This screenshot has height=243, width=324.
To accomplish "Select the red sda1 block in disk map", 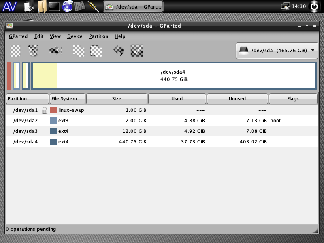I will 9,76.
